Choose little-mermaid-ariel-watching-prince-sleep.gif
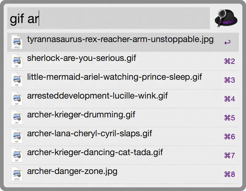 [x=114, y=77]
